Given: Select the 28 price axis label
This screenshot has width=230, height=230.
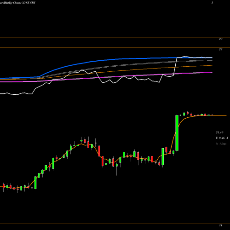Looking at the screenshot, I should (220, 49).
